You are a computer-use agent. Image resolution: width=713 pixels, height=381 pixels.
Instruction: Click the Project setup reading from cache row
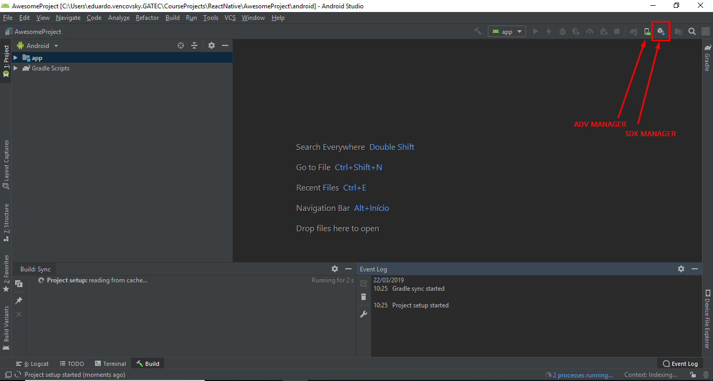click(x=191, y=280)
